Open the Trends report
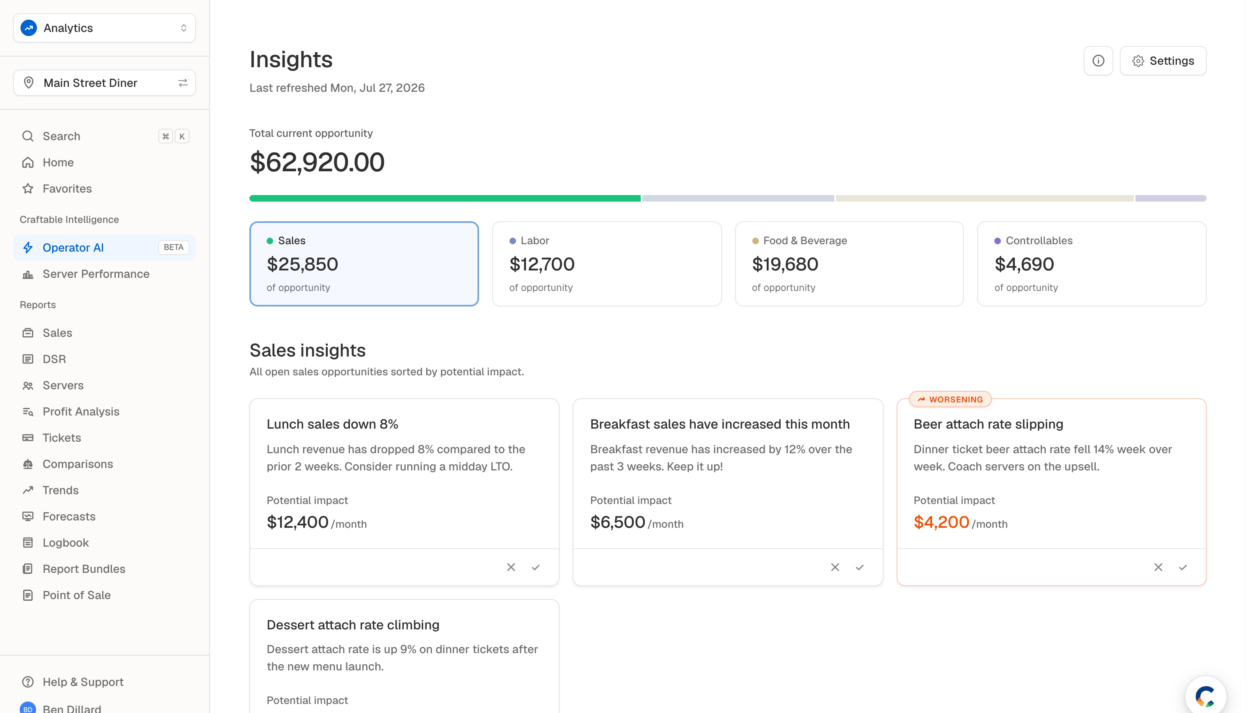Viewport: 1247px width, 713px height. [105, 490]
